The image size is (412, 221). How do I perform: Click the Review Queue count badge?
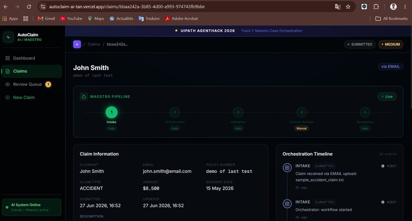tap(48, 84)
